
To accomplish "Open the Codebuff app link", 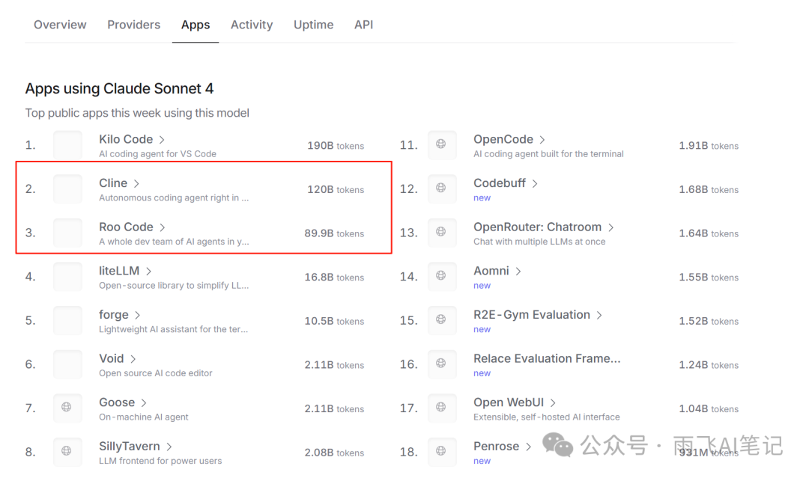I will [500, 183].
